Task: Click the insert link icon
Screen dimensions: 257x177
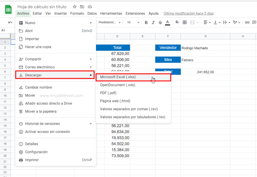Action: click(x=247, y=22)
